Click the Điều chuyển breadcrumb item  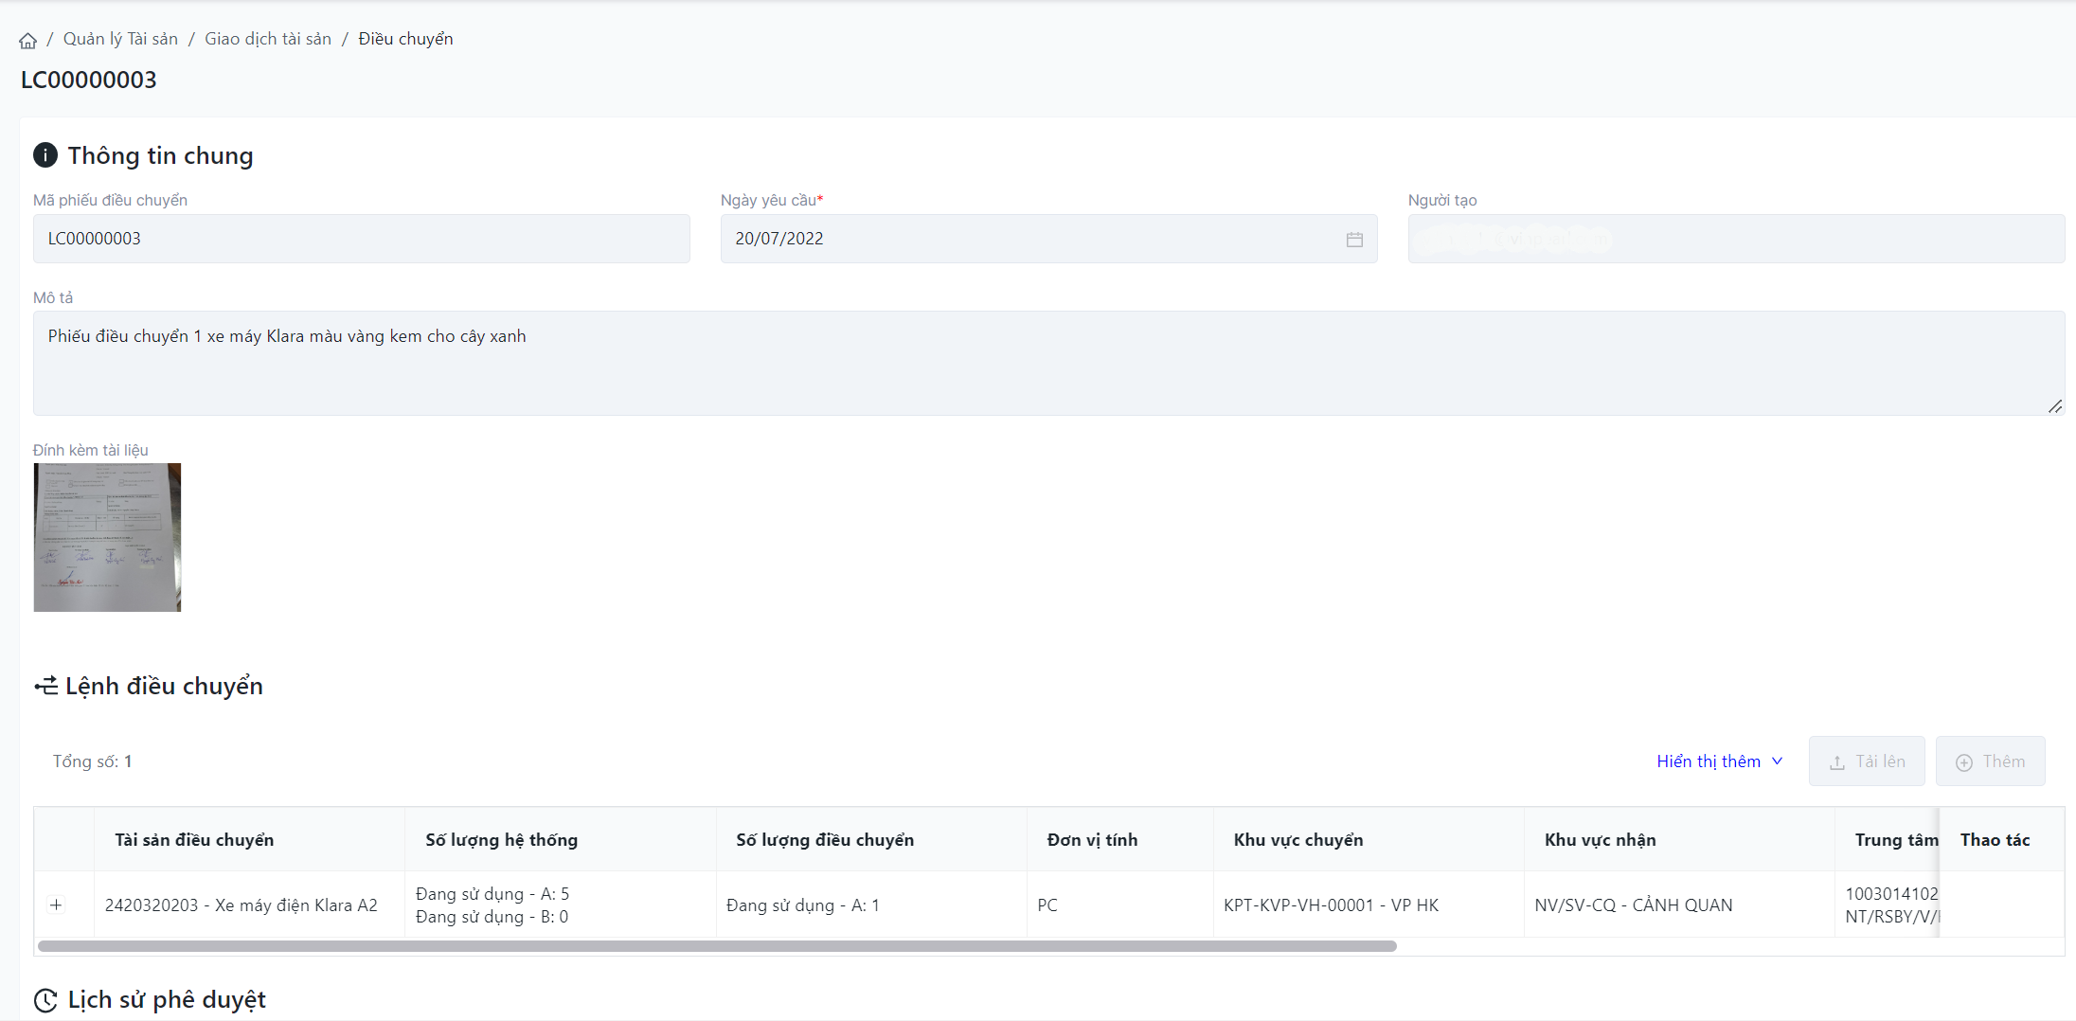point(405,39)
